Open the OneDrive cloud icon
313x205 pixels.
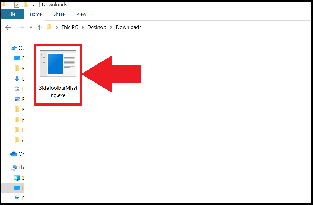click(x=14, y=154)
